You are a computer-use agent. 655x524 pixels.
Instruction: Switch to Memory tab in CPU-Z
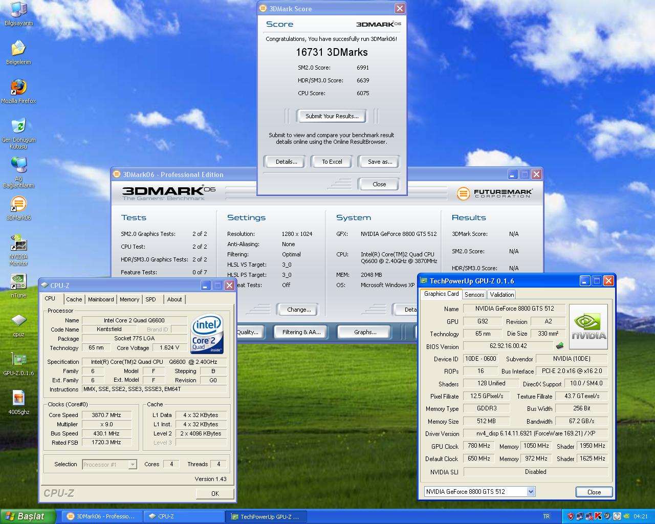click(x=129, y=299)
